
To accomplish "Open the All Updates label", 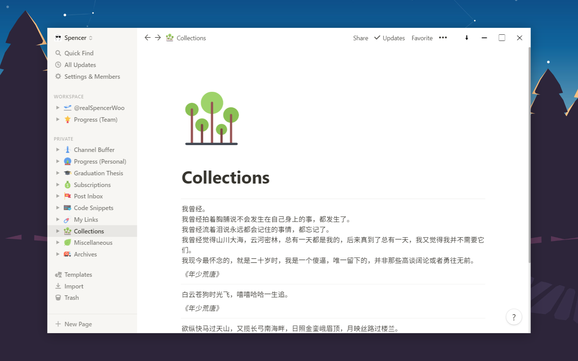I will [x=80, y=65].
